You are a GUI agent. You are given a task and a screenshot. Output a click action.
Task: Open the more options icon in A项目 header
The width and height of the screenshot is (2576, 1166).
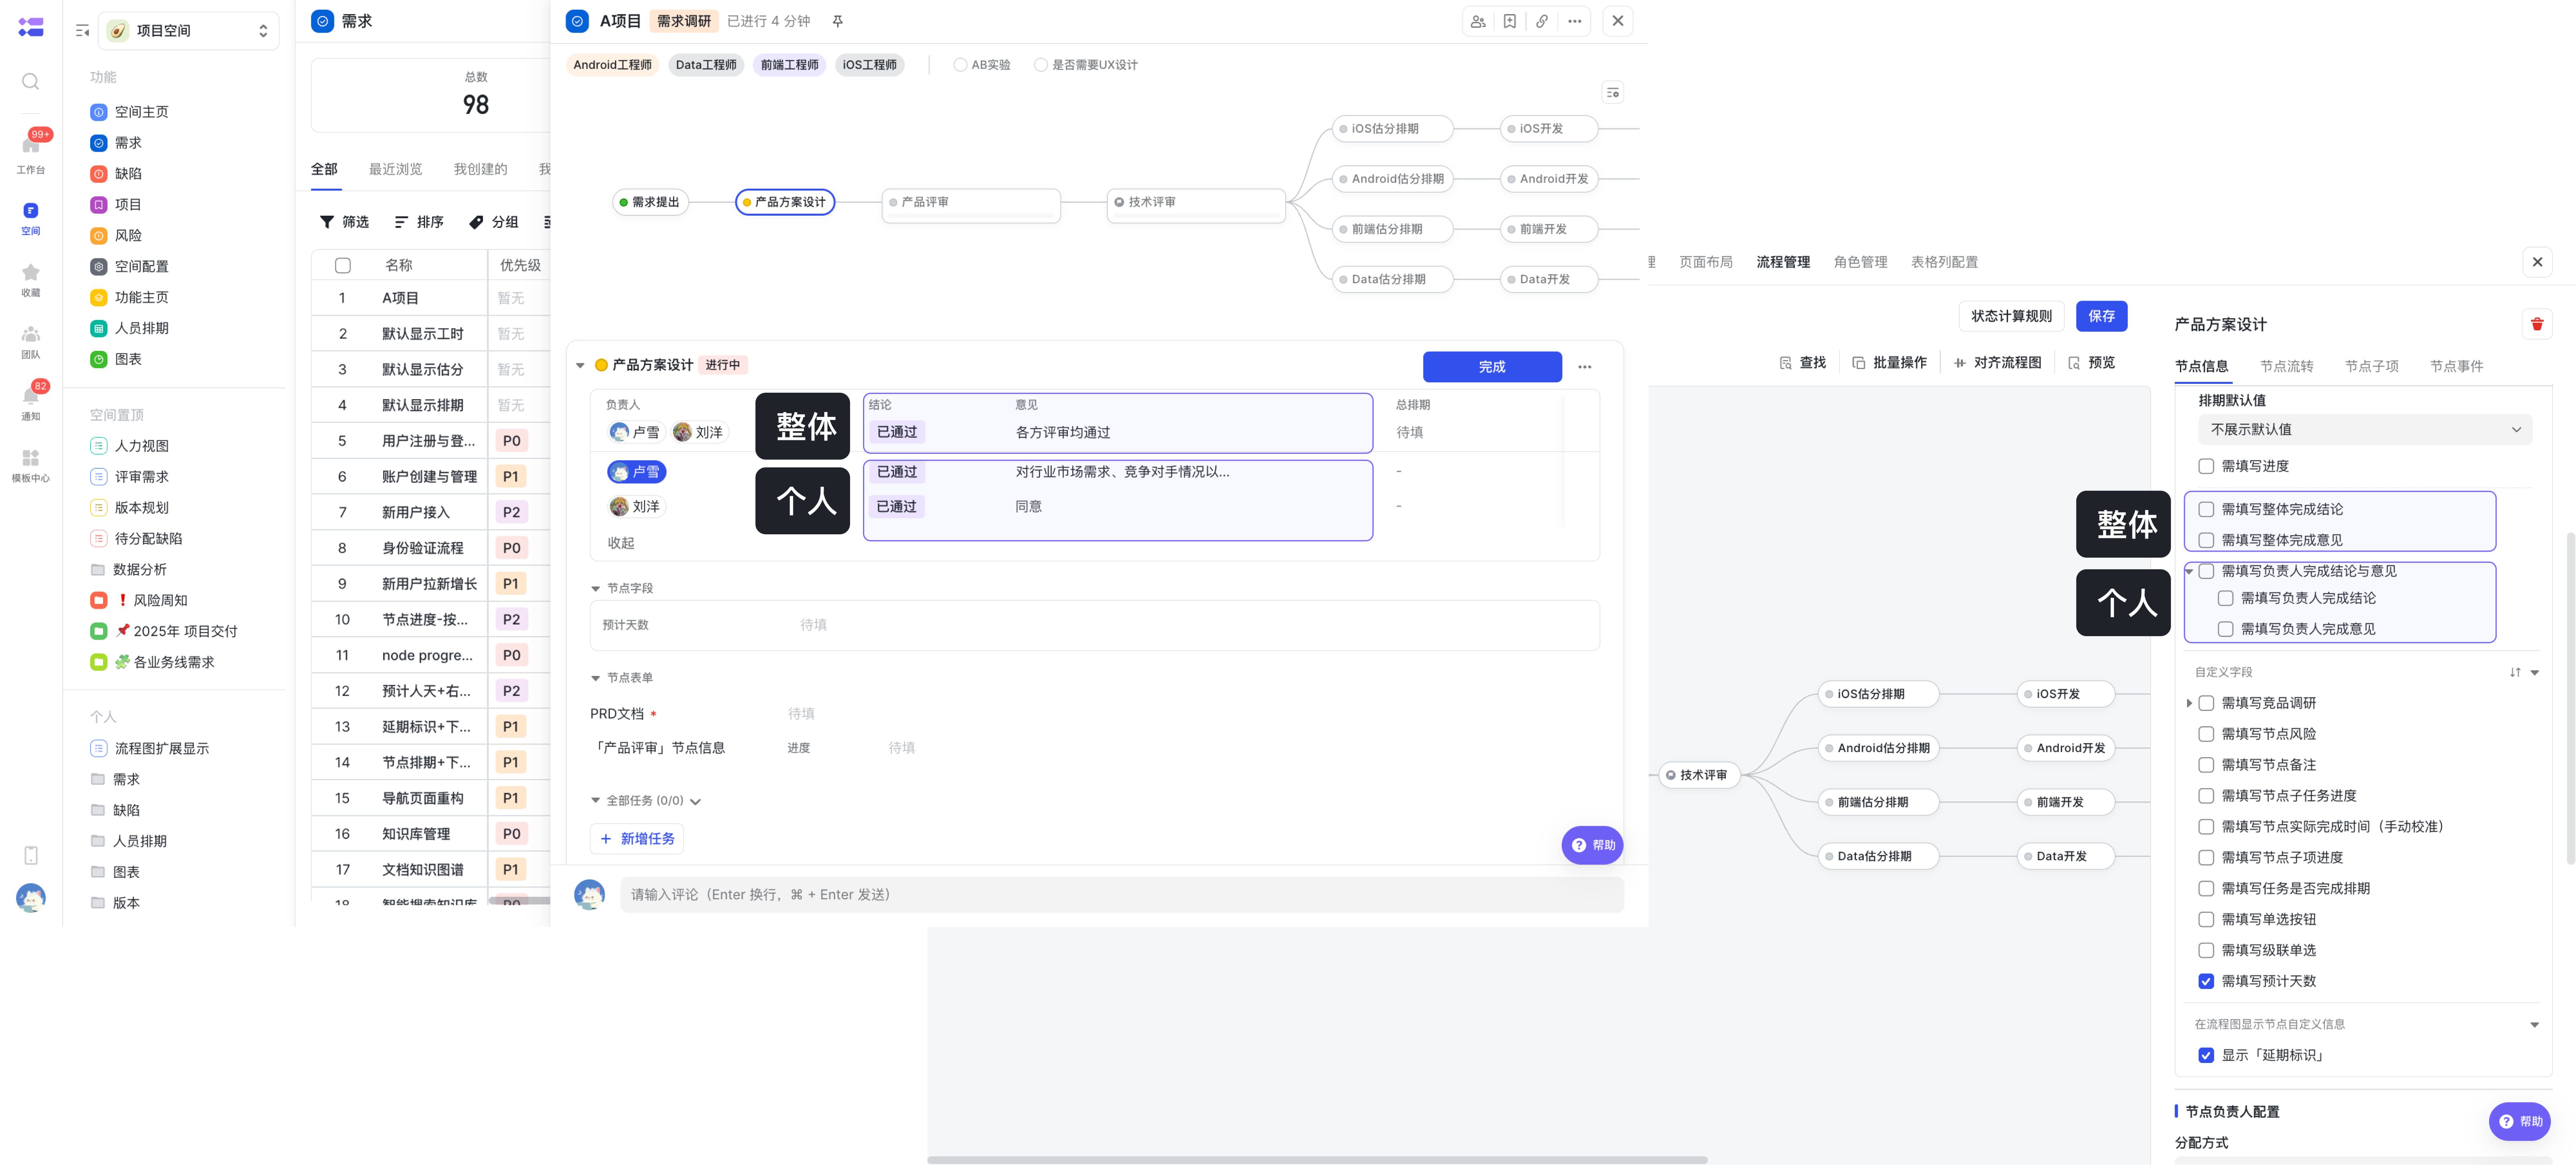tap(1575, 21)
